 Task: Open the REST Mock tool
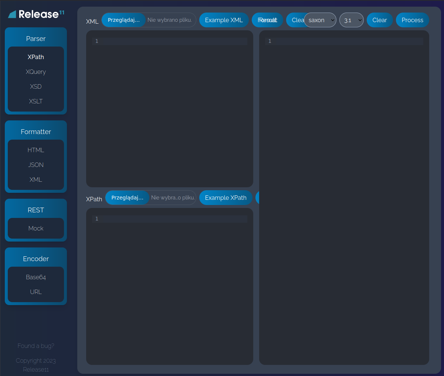36,228
